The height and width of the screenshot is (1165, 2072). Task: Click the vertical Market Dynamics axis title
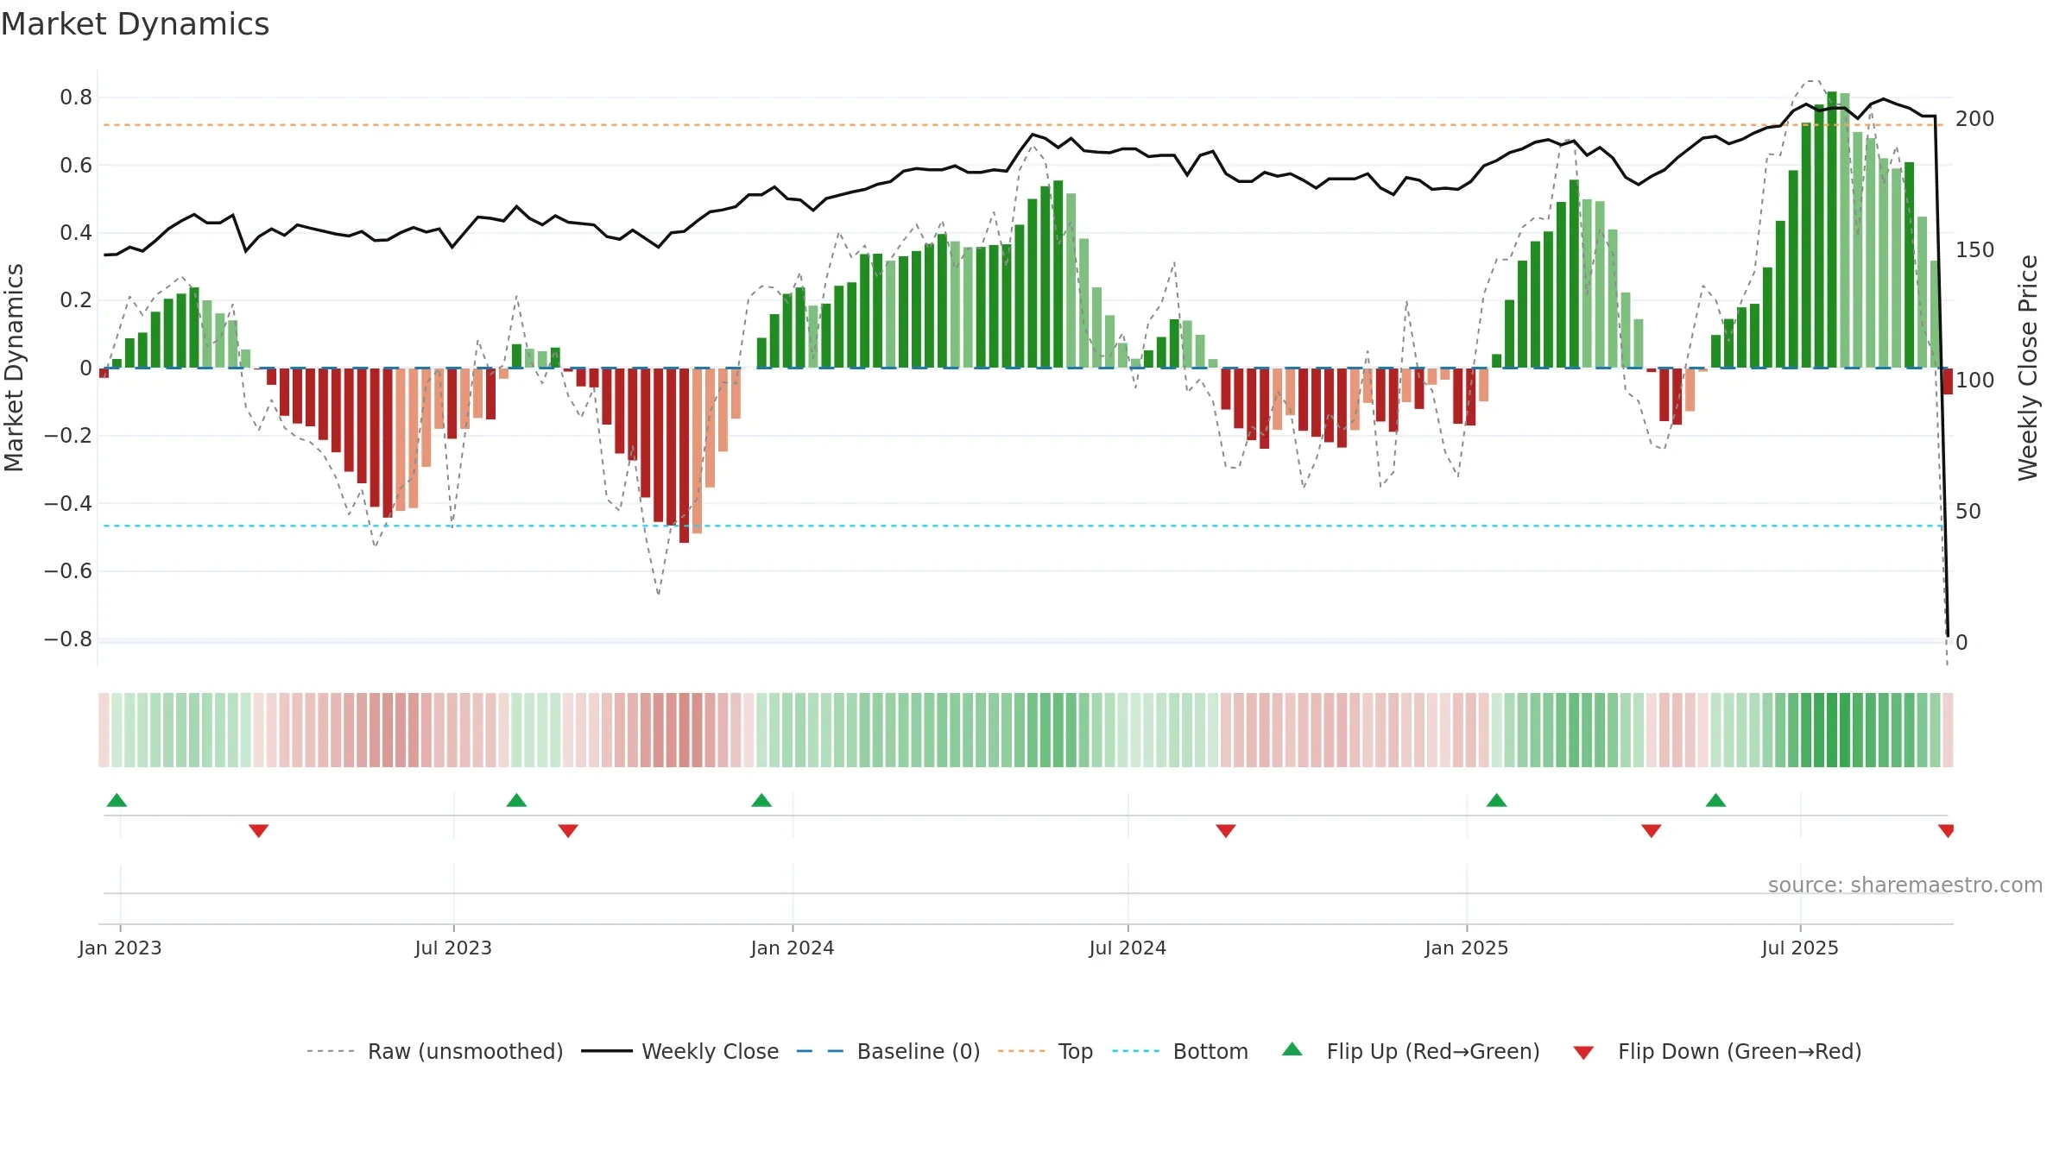pyautogui.click(x=14, y=368)
